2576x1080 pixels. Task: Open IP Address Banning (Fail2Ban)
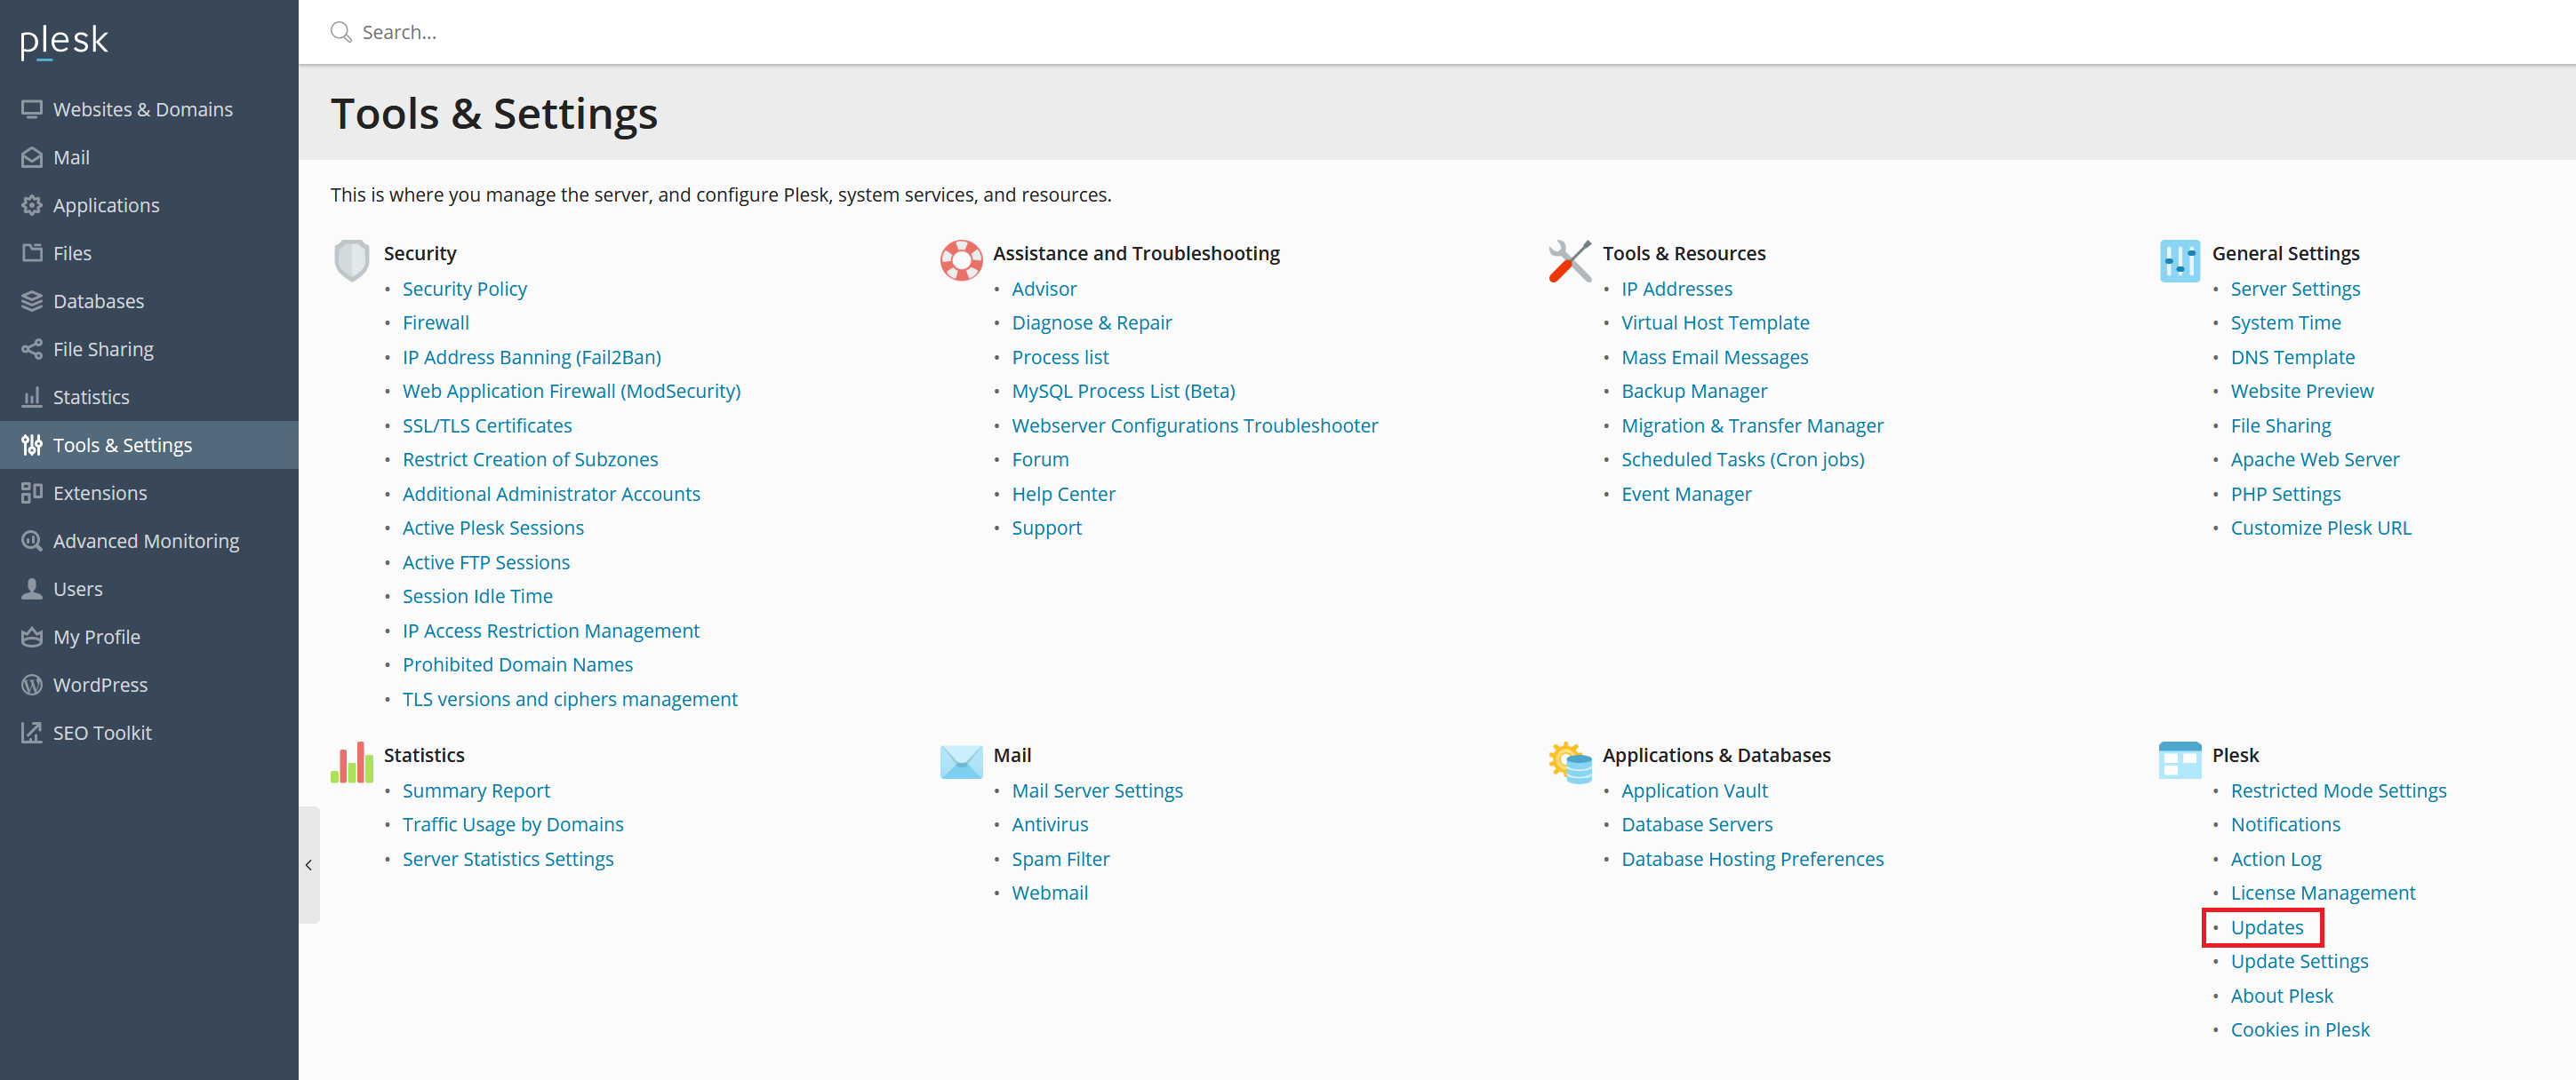click(531, 357)
